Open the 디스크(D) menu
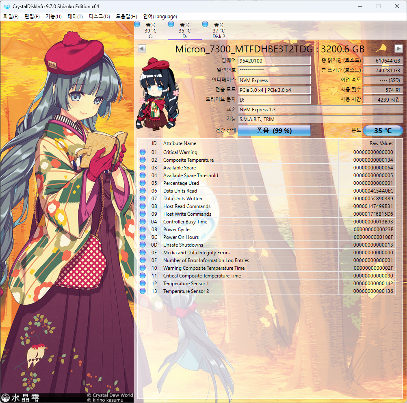Viewport: 407px width, 403px height. 100,17
